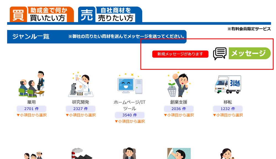Click the 1232 件 count under 移転
276x159 pixels.
(x=228, y=109)
